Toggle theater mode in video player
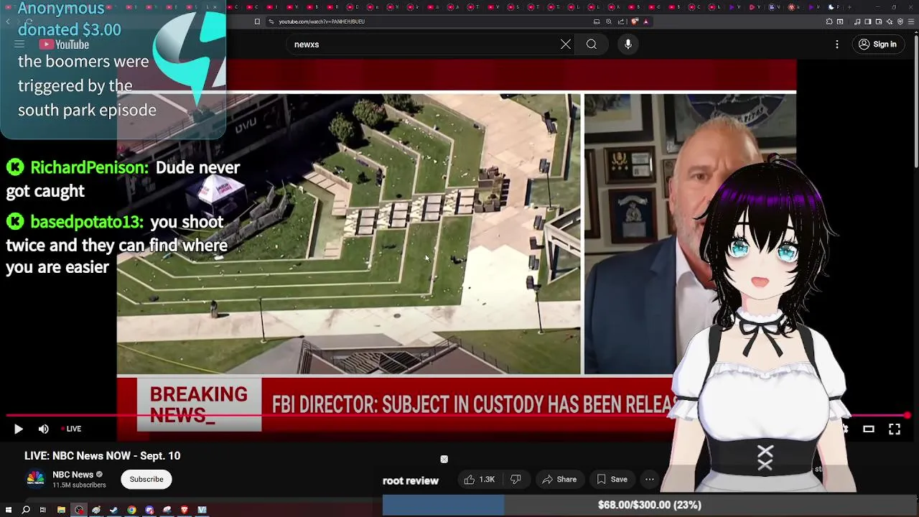 click(x=869, y=429)
